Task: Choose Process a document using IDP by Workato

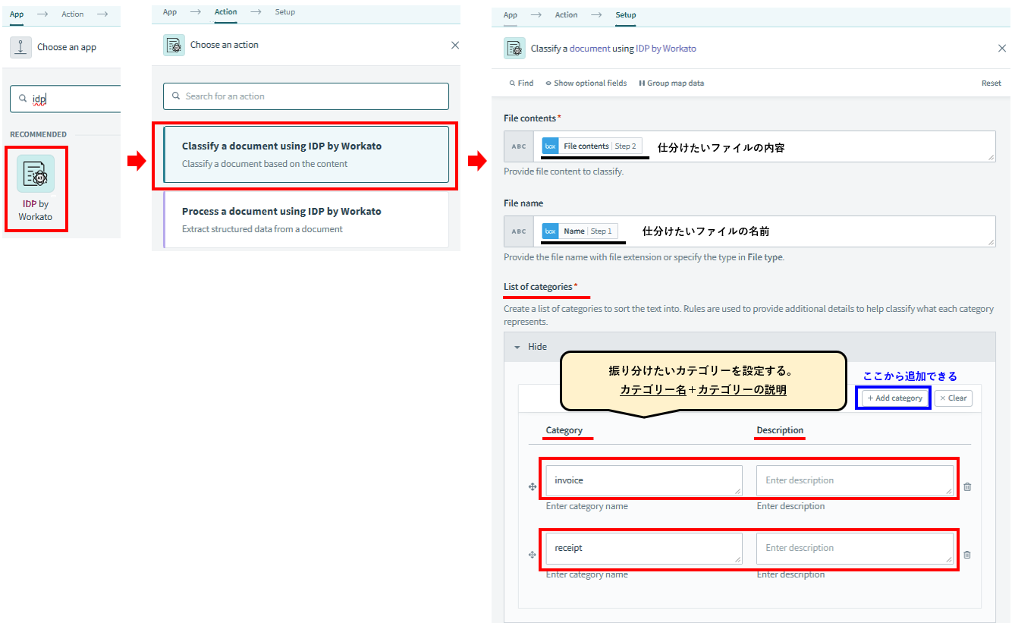Action: click(306, 219)
